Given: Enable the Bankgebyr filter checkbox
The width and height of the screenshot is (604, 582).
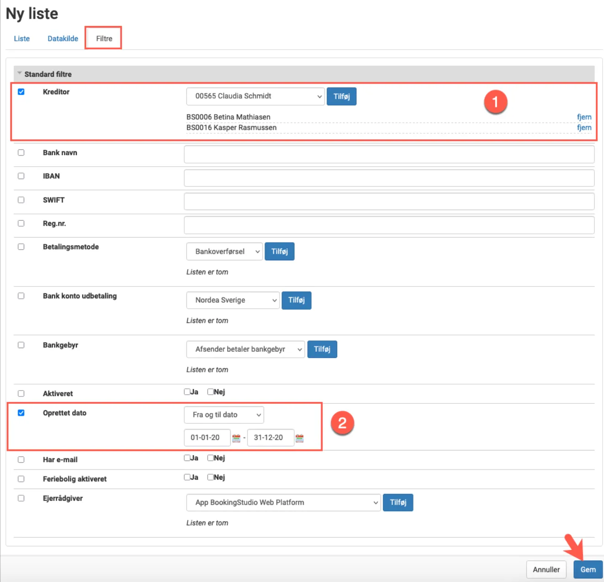Looking at the screenshot, I should pos(21,345).
